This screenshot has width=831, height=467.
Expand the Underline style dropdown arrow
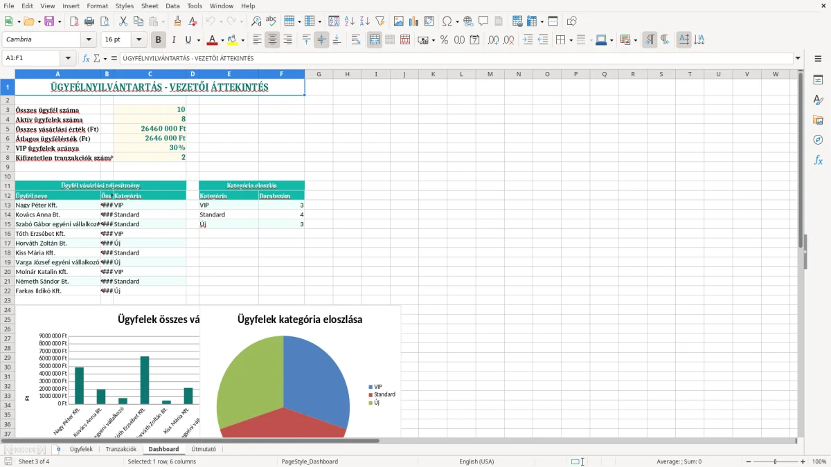(198, 40)
